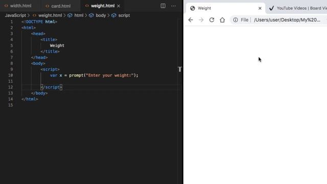Click the html file icon on the weight.html tab
This screenshot has width=327, height=184.
point(87,6)
